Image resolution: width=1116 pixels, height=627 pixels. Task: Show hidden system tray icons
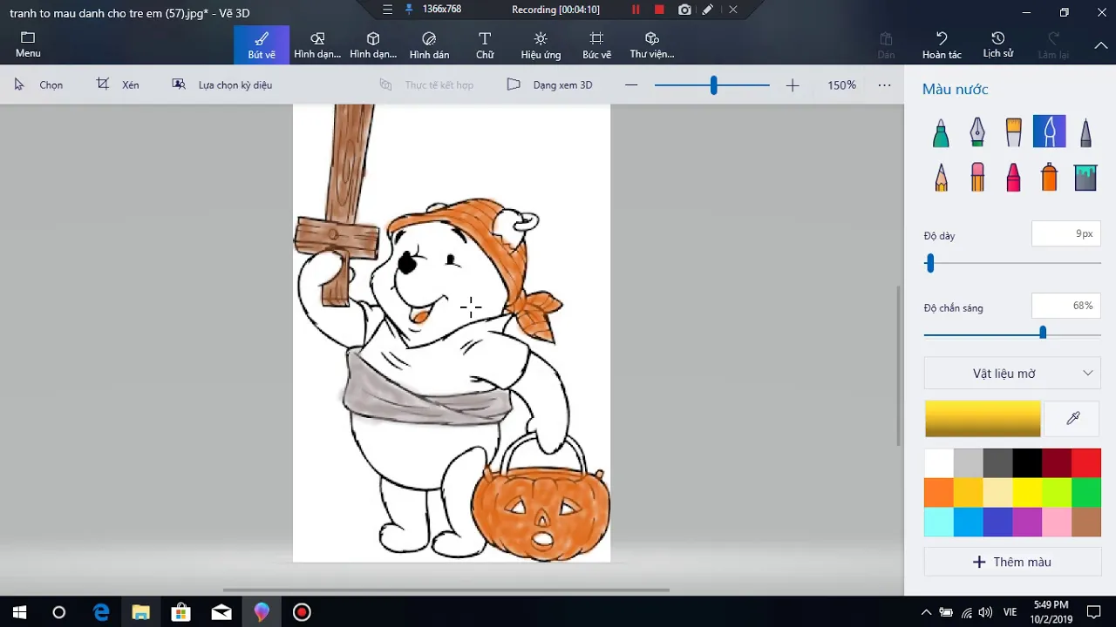click(926, 612)
